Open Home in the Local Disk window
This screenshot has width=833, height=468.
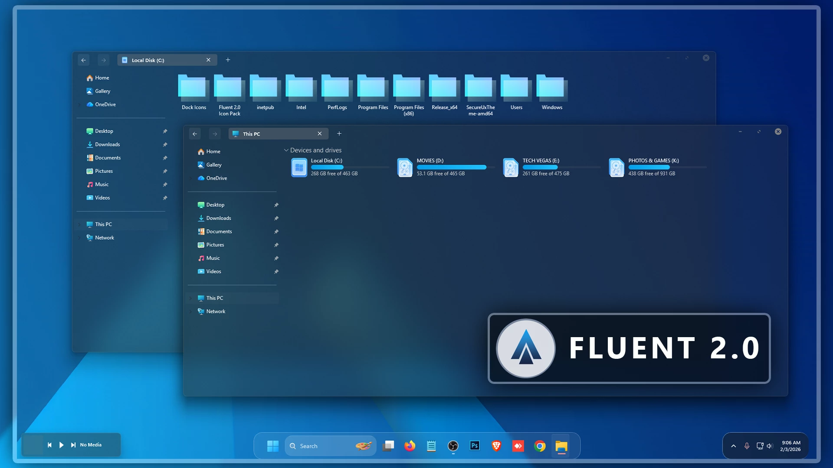98,78
